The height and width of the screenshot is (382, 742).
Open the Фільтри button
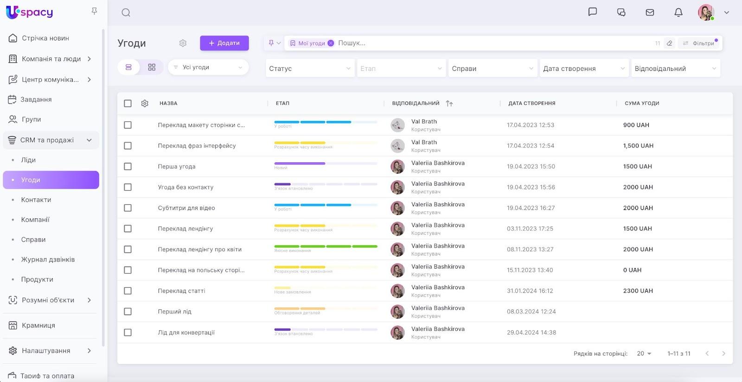point(699,43)
